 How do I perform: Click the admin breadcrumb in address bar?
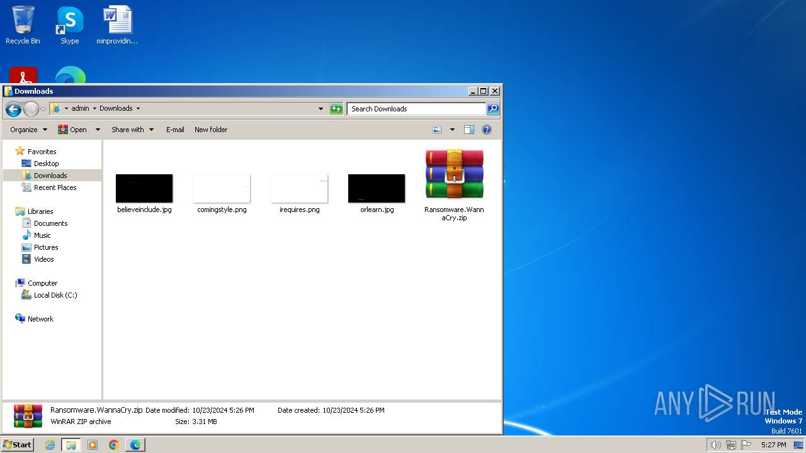80,108
